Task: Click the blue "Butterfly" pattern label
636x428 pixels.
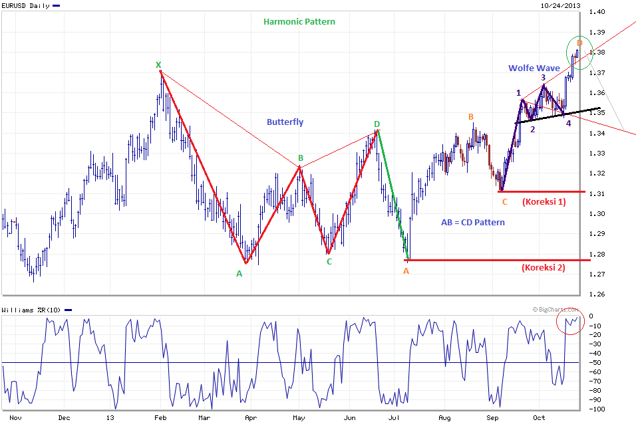Action: coord(285,122)
